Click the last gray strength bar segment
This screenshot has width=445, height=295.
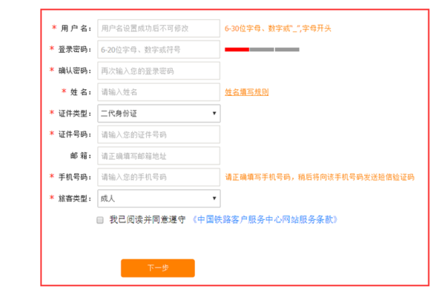[287, 50]
